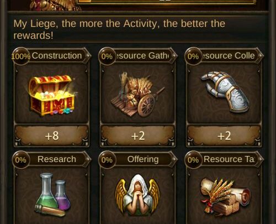Select the praying angel Offering icon
The image size is (276, 224).
pyautogui.click(x=137, y=195)
